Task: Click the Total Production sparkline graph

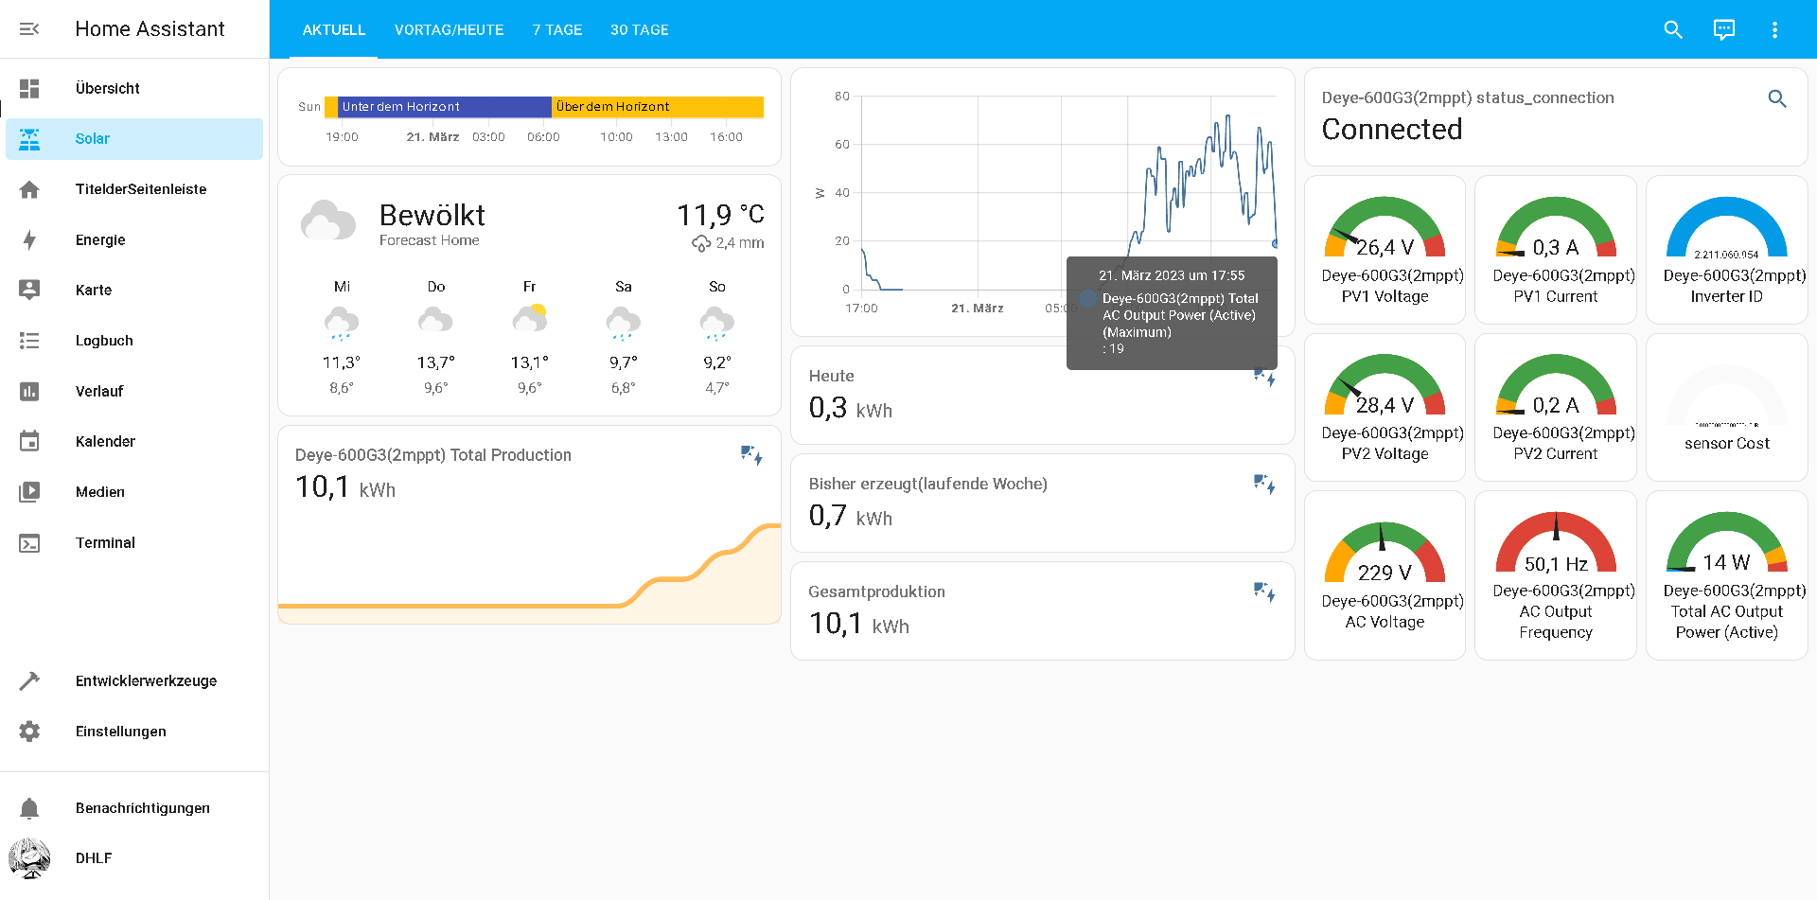Action: pos(530,573)
